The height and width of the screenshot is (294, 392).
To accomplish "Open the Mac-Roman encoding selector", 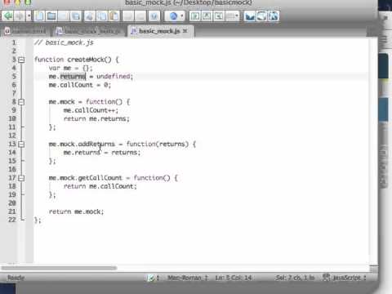I will (x=188, y=278).
